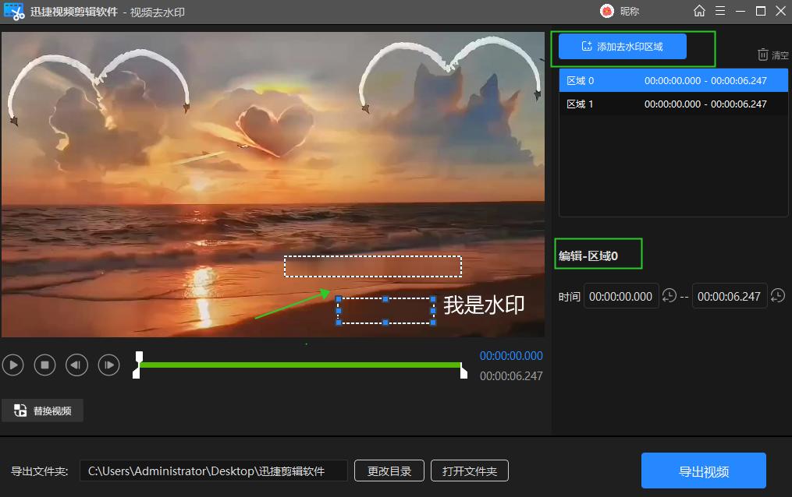This screenshot has width=792, height=497.
Task: Click 导出视频 to export the video
Action: coord(703,470)
